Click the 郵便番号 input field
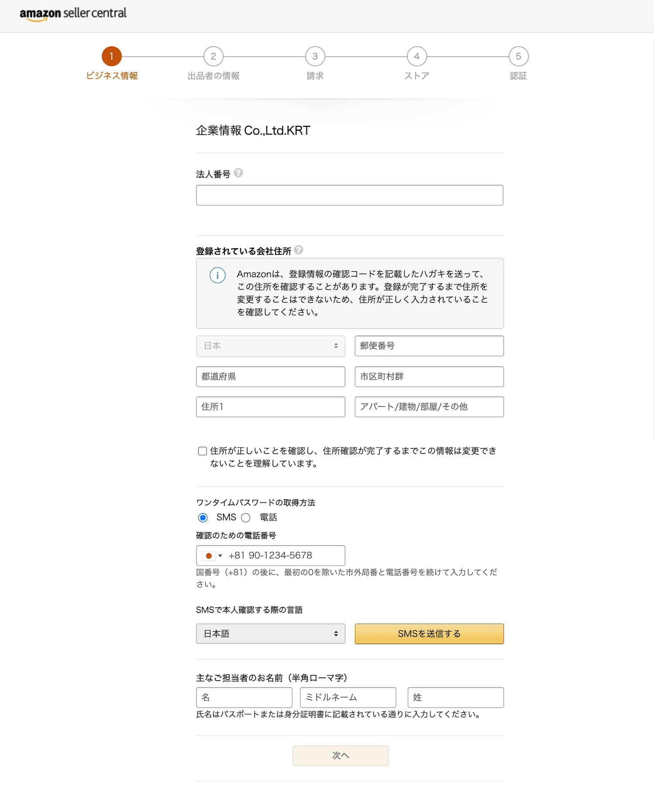 (429, 346)
